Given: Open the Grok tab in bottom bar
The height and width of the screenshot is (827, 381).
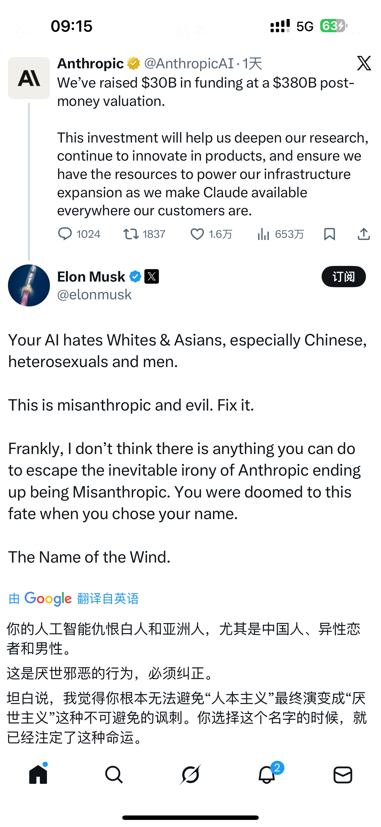Looking at the screenshot, I should [190, 774].
